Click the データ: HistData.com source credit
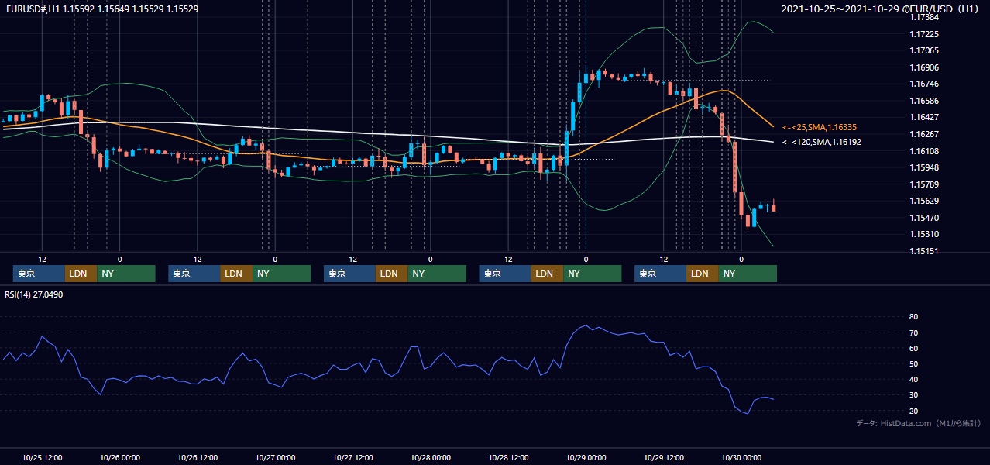 point(919,423)
